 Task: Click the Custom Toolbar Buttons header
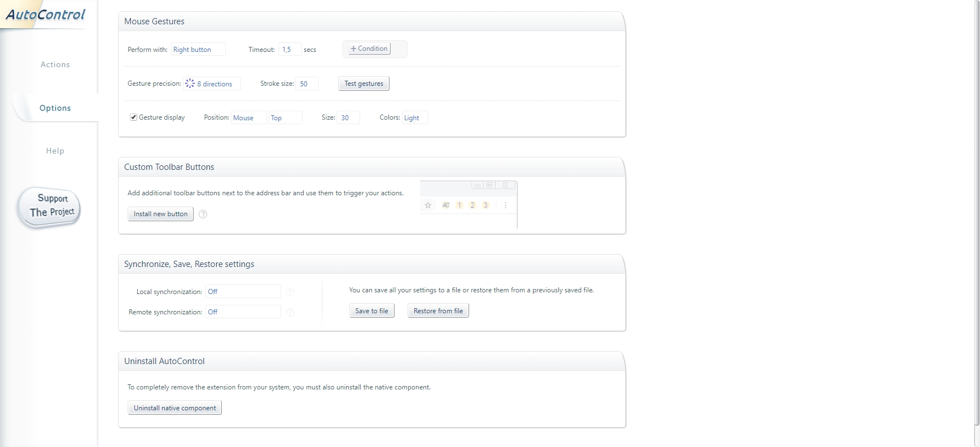[371, 167]
